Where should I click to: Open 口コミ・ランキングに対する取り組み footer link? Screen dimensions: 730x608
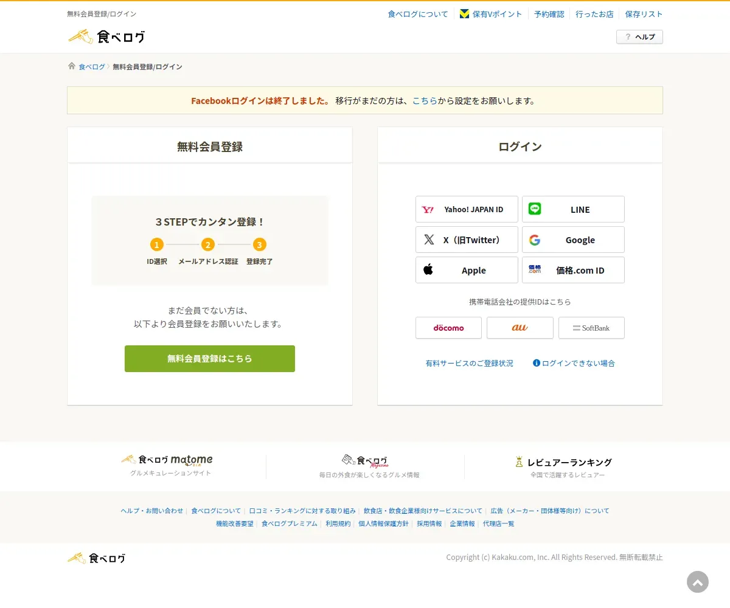(302, 511)
